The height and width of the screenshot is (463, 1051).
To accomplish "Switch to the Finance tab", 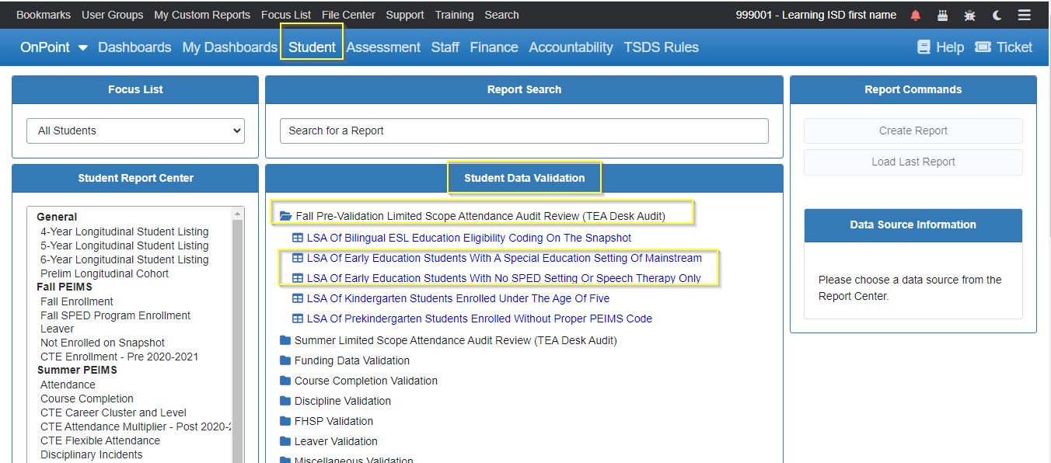I will point(494,47).
